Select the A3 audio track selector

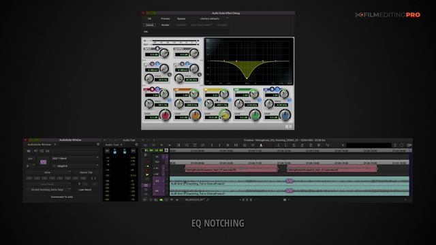pos(157,181)
